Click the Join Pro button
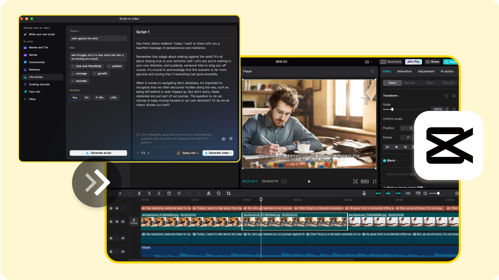The width and height of the screenshot is (499, 280). point(413,62)
